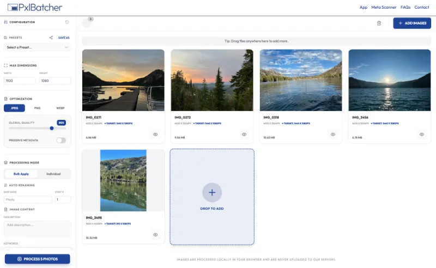Click the target size label of IMG_0271
This screenshot has width=436, height=268.
coord(118,123)
